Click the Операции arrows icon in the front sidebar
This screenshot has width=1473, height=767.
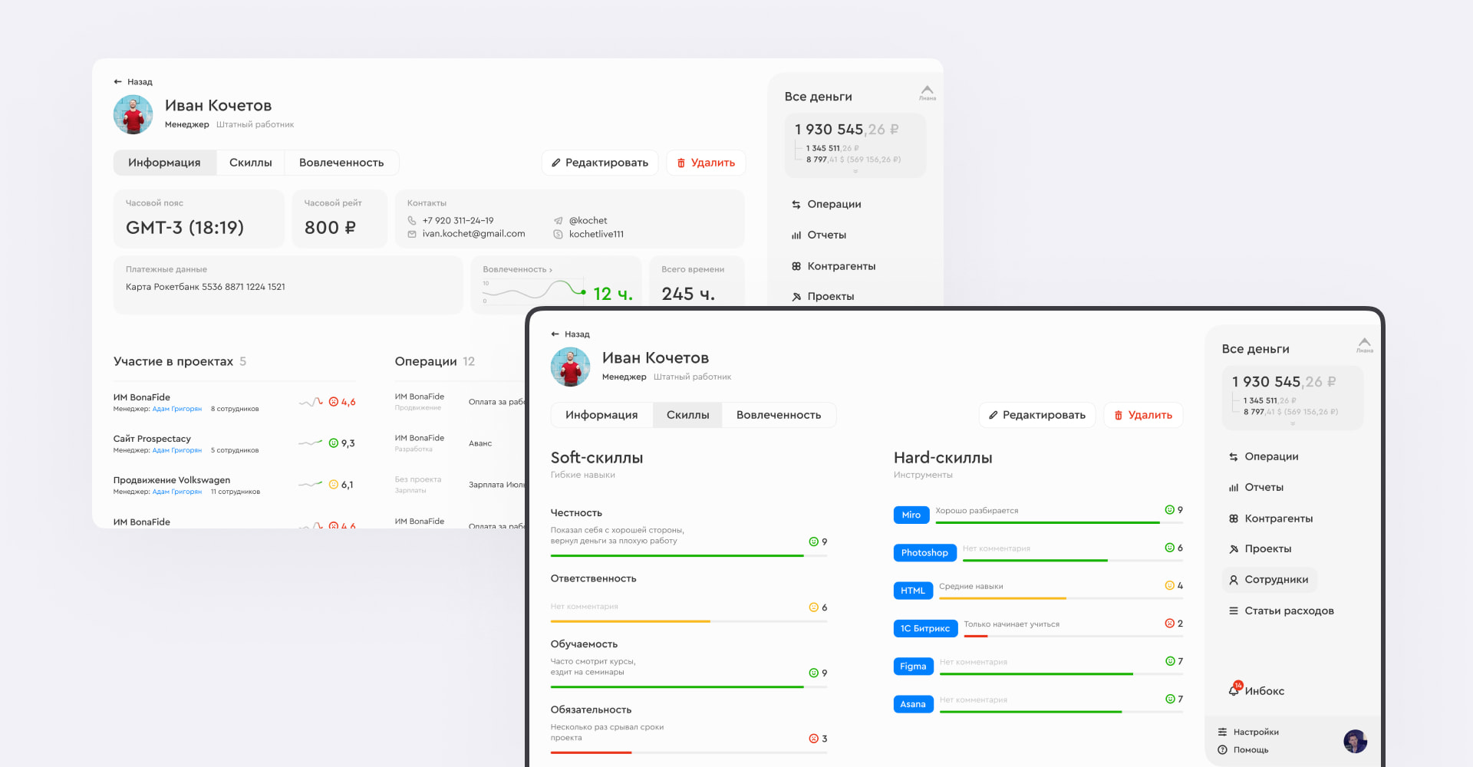(x=1234, y=457)
